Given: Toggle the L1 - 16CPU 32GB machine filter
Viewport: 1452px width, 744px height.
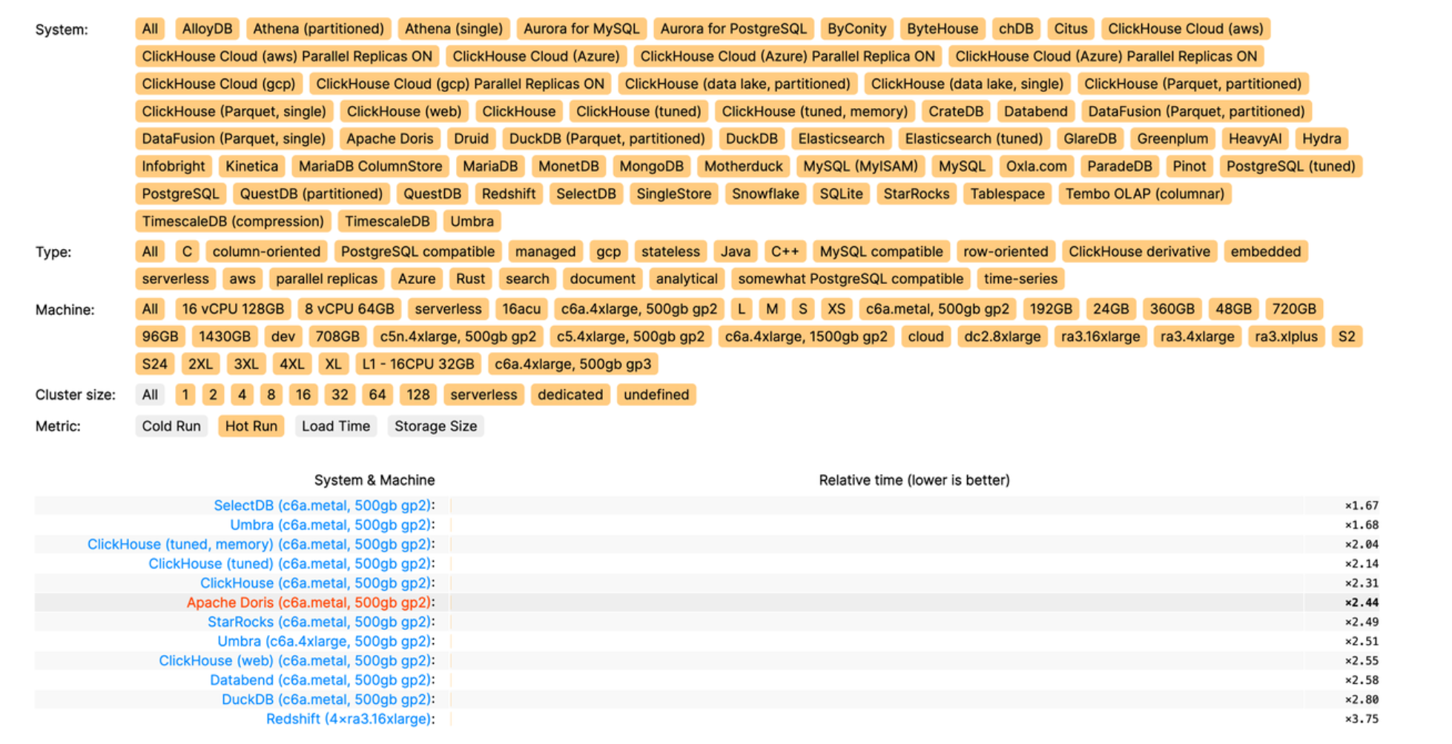Looking at the screenshot, I should tap(418, 364).
